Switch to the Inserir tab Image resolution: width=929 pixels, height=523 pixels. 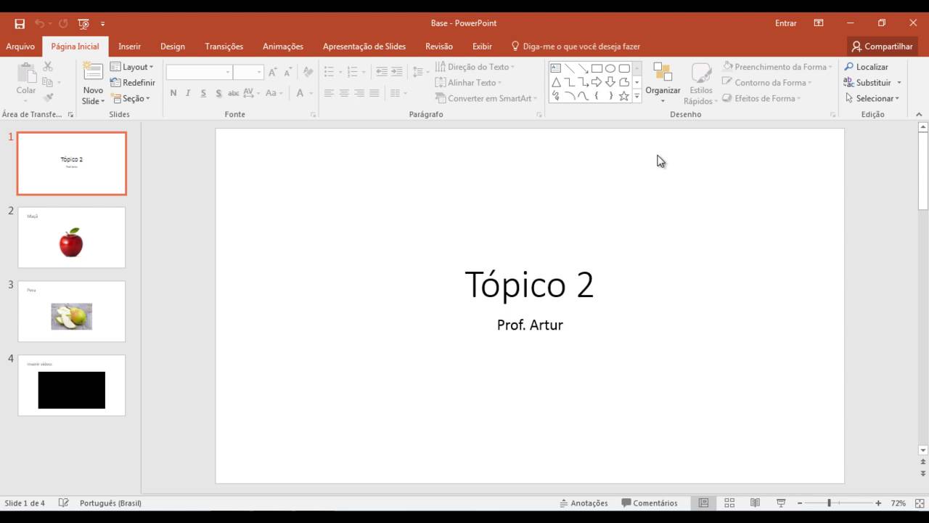click(129, 46)
